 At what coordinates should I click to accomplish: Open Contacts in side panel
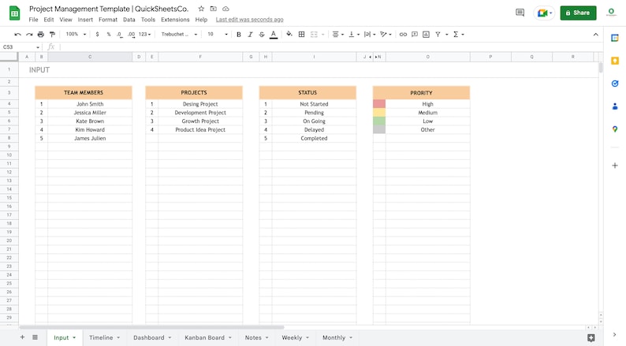615,106
